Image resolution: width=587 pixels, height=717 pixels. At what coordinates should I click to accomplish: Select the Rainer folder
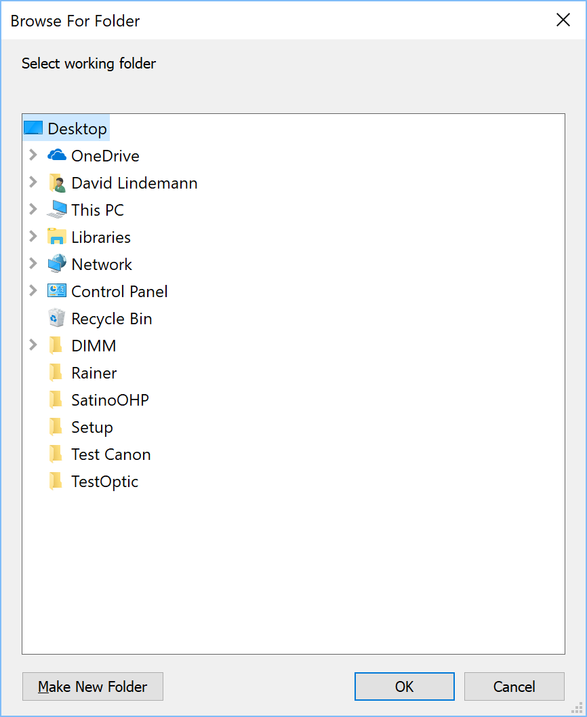coord(94,373)
